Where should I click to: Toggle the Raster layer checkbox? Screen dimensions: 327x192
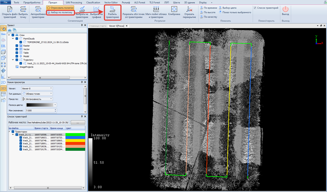pyautogui.click(x=17, y=46)
